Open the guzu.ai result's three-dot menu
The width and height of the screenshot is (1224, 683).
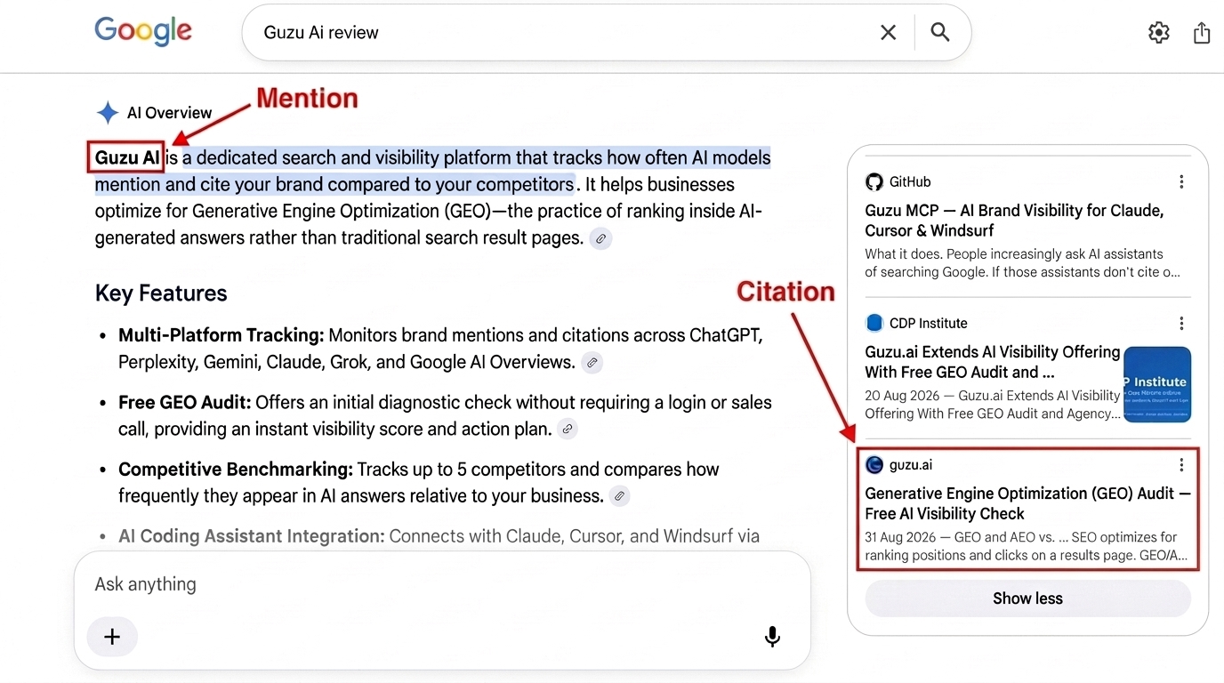coord(1181,464)
